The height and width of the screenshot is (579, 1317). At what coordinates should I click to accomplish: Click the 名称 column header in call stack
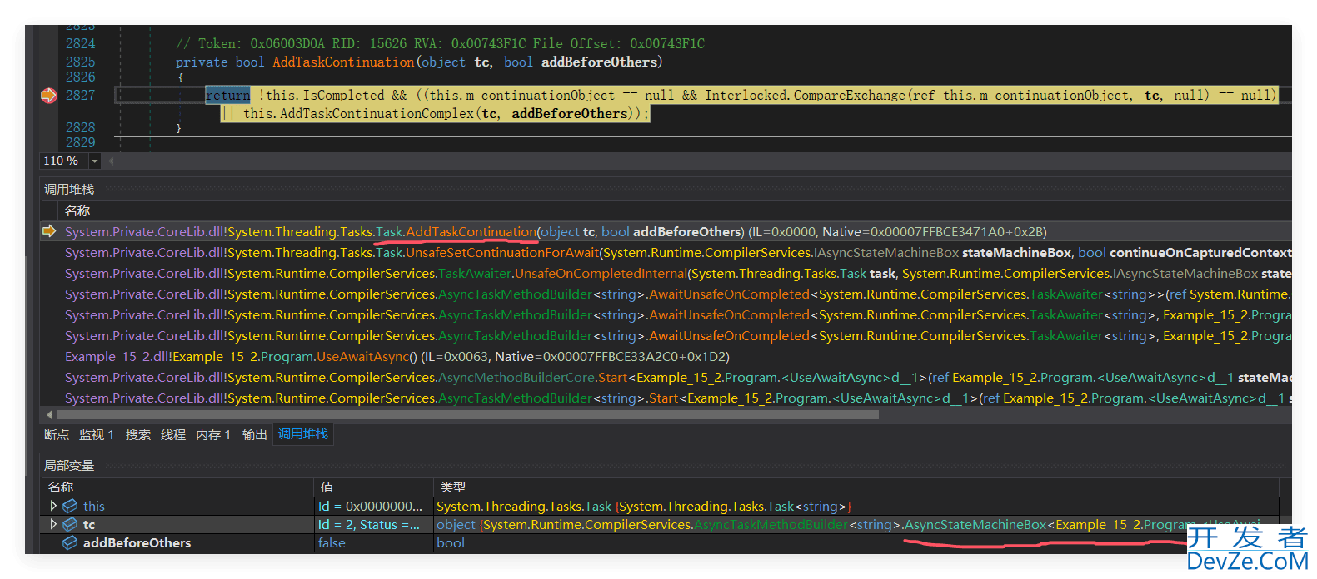pyautogui.click(x=77, y=211)
